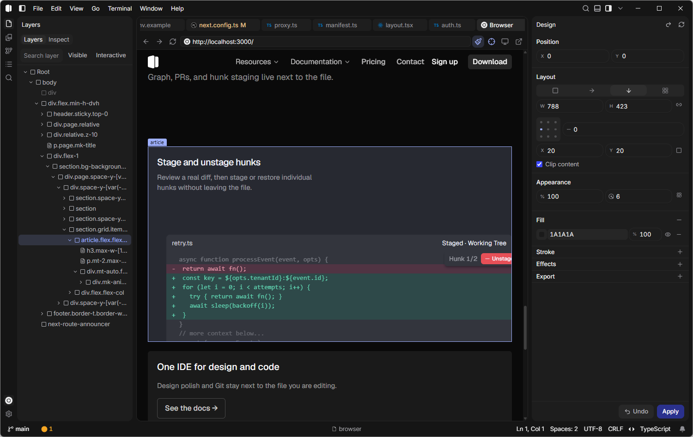This screenshot has width=693, height=437.
Task: Click the Apply button
Action: point(670,411)
